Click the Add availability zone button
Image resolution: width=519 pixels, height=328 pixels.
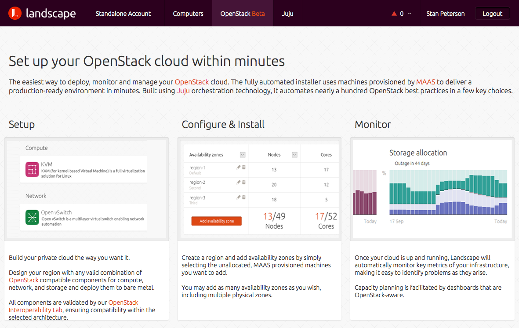[217, 221]
